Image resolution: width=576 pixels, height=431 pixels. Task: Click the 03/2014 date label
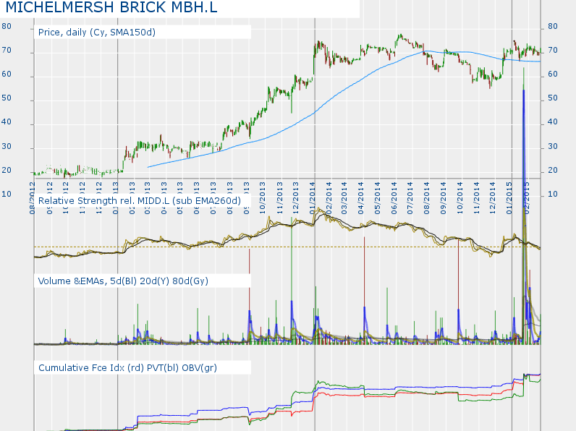pyautogui.click(x=344, y=198)
